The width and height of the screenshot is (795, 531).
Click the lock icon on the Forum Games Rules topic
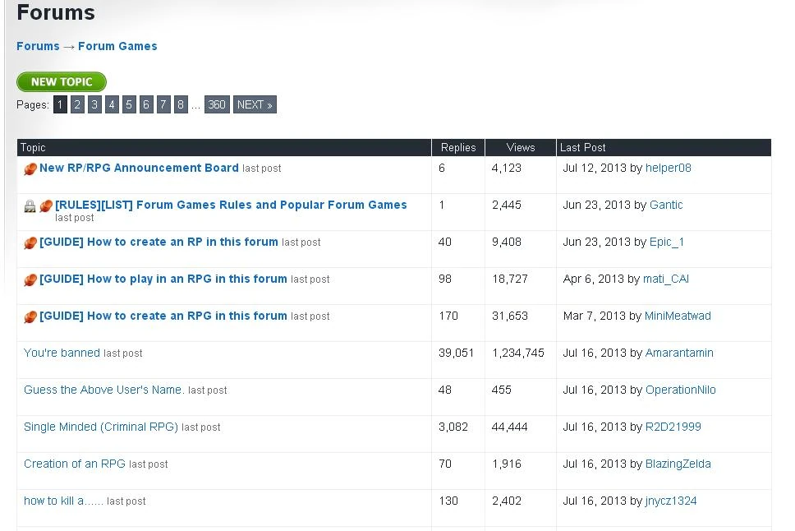(28, 205)
